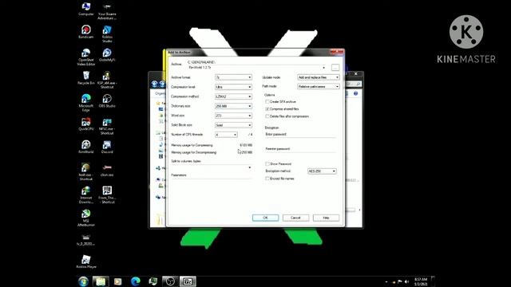Expand the Archive name dropdown arrow
The image size is (511, 287).
tap(323, 68)
